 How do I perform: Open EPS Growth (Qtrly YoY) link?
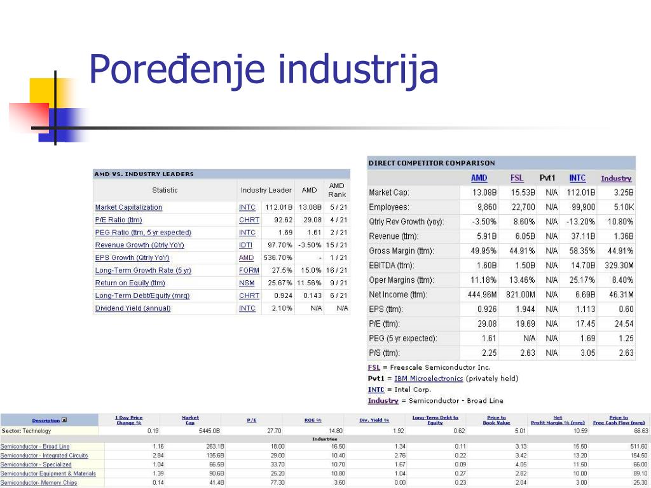tap(132, 258)
